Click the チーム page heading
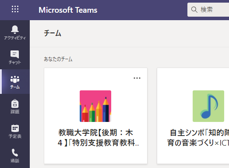Image resolution: width=229 pixels, height=168 pixels. click(x=53, y=33)
